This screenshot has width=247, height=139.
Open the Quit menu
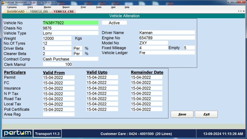point(113,7)
